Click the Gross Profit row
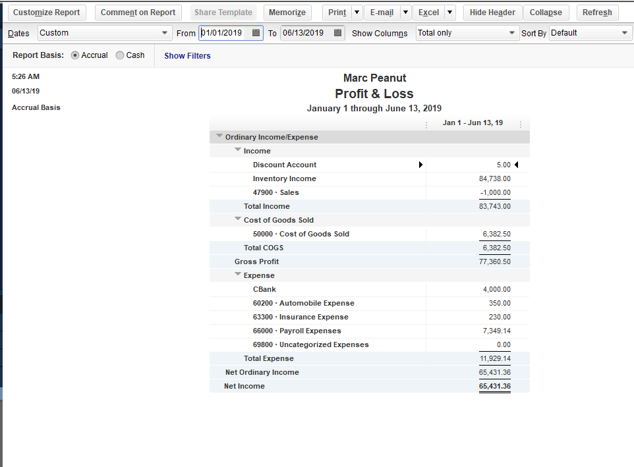634x467 pixels. pos(370,261)
